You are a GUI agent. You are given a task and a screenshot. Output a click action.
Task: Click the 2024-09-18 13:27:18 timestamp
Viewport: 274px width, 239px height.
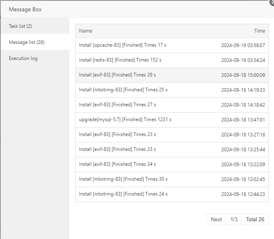243,135
